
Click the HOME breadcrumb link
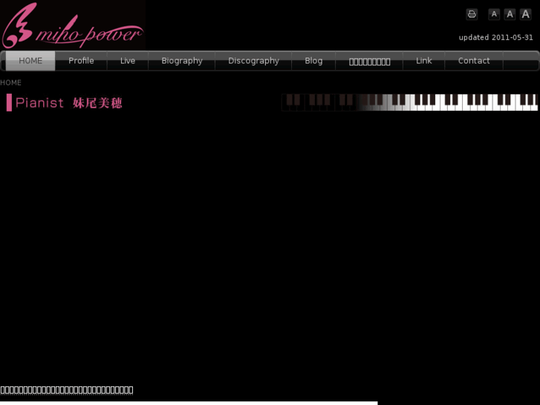point(10,82)
